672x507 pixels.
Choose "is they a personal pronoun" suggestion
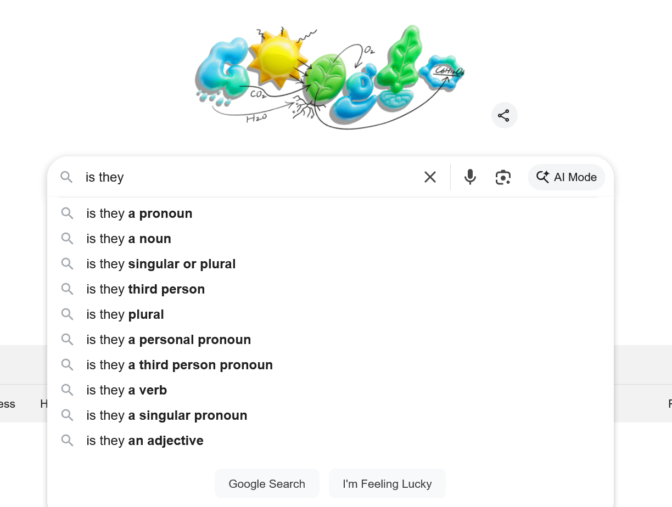[169, 340]
